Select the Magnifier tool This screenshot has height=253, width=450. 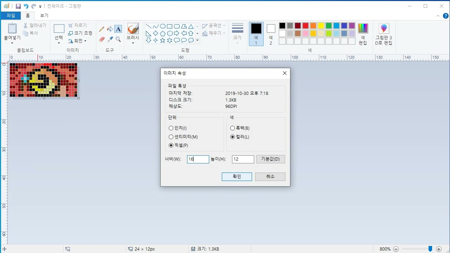(118, 39)
